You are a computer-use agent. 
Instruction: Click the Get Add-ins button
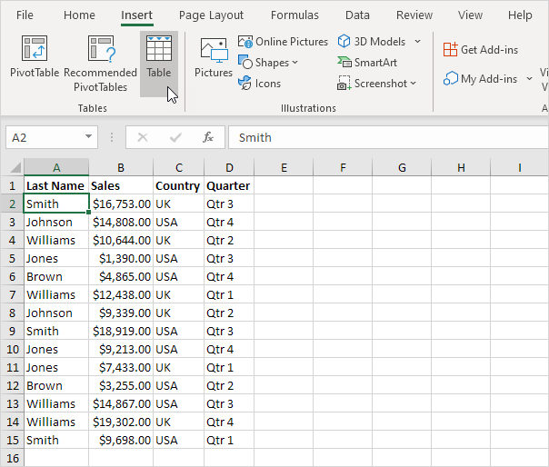pos(483,49)
